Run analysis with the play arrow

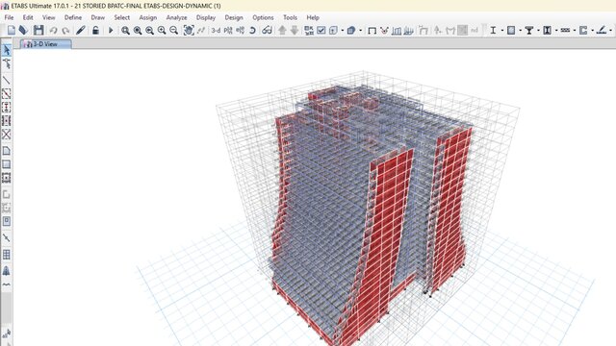point(111,30)
